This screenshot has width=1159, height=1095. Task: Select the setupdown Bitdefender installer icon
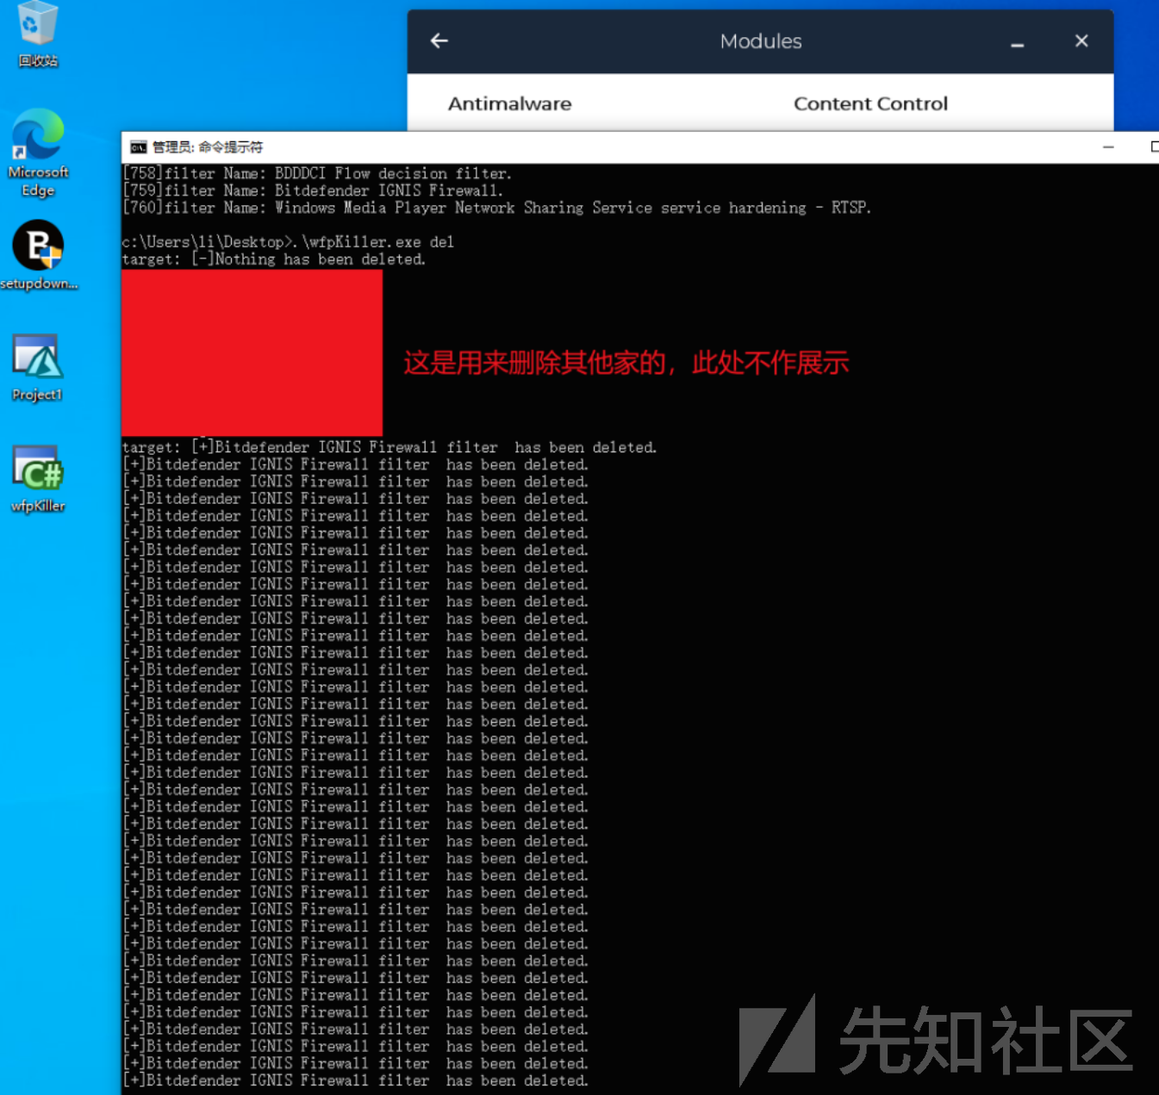pos(38,255)
